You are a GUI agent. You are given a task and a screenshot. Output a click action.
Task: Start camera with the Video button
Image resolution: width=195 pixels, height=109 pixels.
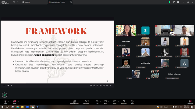coord(15,102)
